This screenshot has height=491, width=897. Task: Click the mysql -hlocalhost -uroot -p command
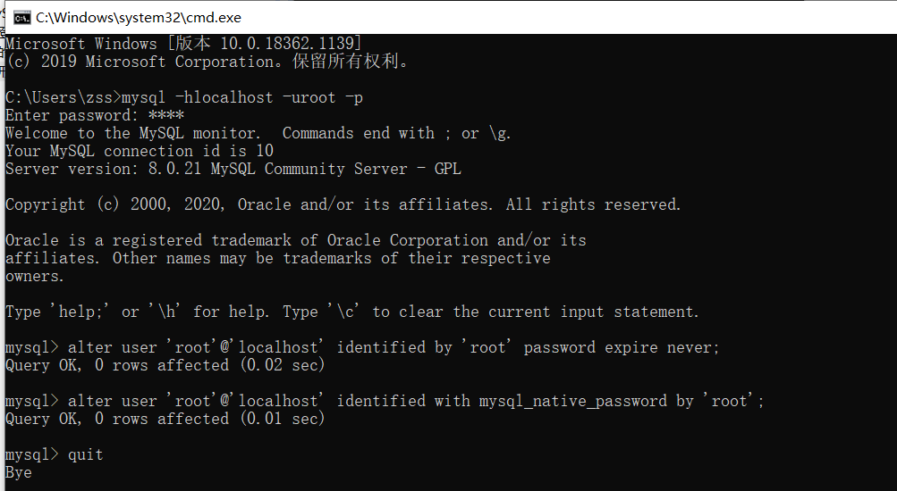coord(241,97)
